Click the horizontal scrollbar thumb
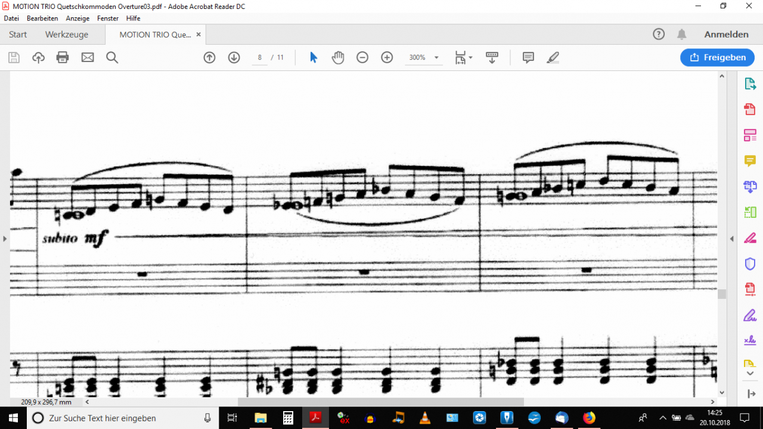 pos(380,402)
